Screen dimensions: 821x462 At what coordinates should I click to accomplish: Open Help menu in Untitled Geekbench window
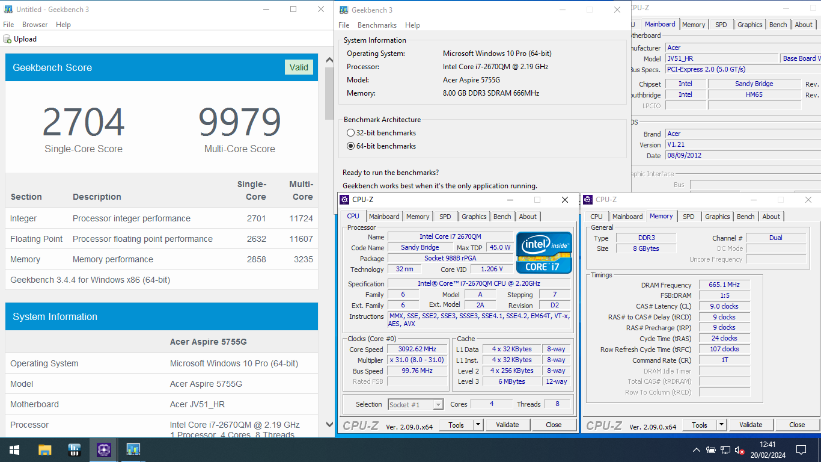coord(63,25)
